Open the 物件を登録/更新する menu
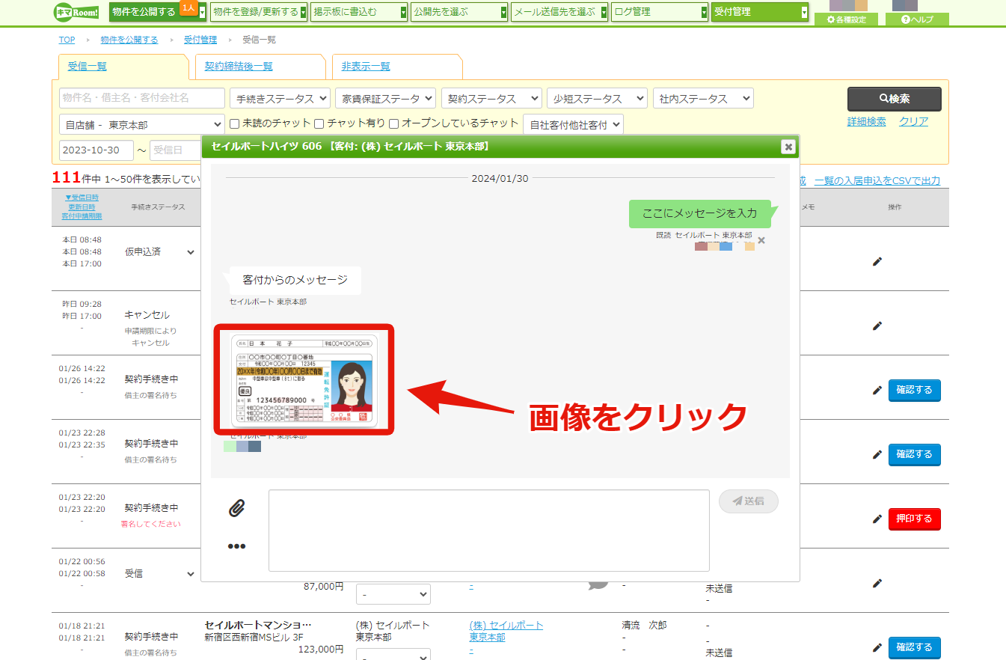 click(259, 12)
